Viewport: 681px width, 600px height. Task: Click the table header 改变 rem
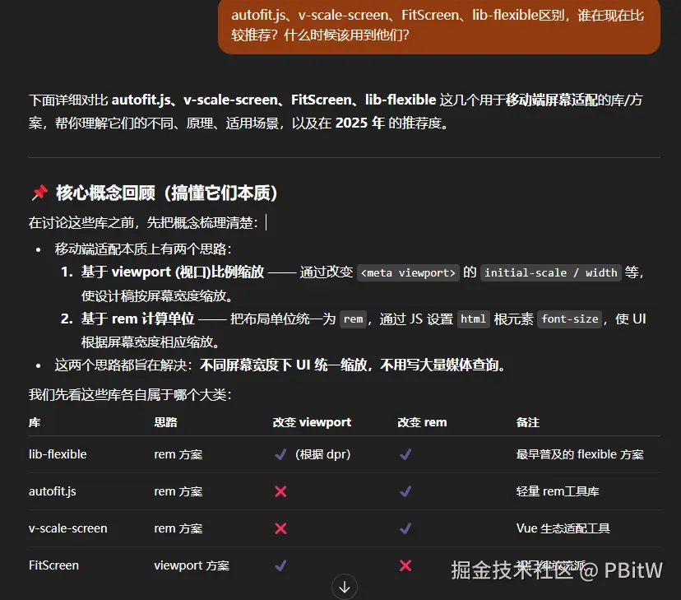(422, 422)
